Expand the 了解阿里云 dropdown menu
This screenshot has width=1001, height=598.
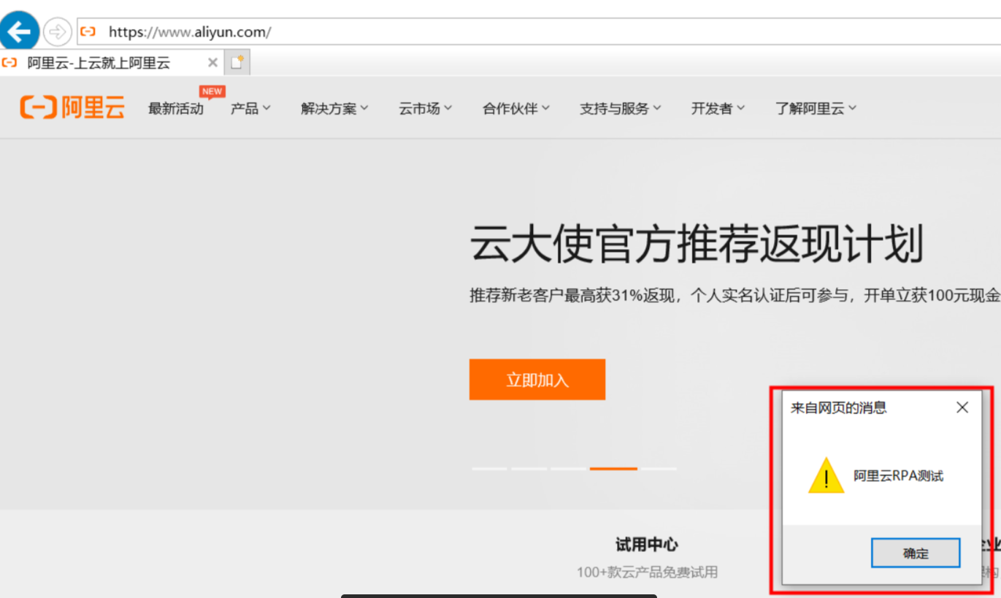(x=816, y=109)
